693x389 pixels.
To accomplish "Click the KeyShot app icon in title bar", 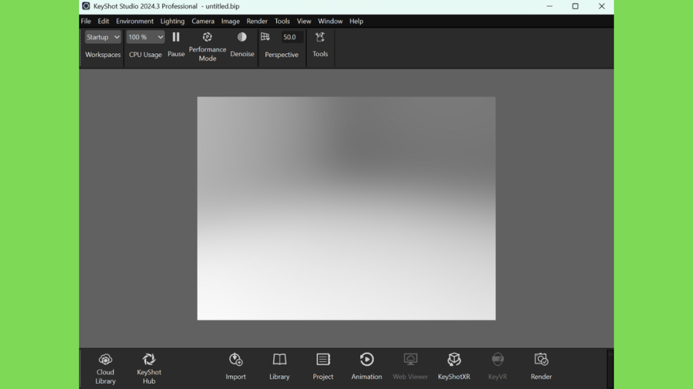I will (86, 6).
